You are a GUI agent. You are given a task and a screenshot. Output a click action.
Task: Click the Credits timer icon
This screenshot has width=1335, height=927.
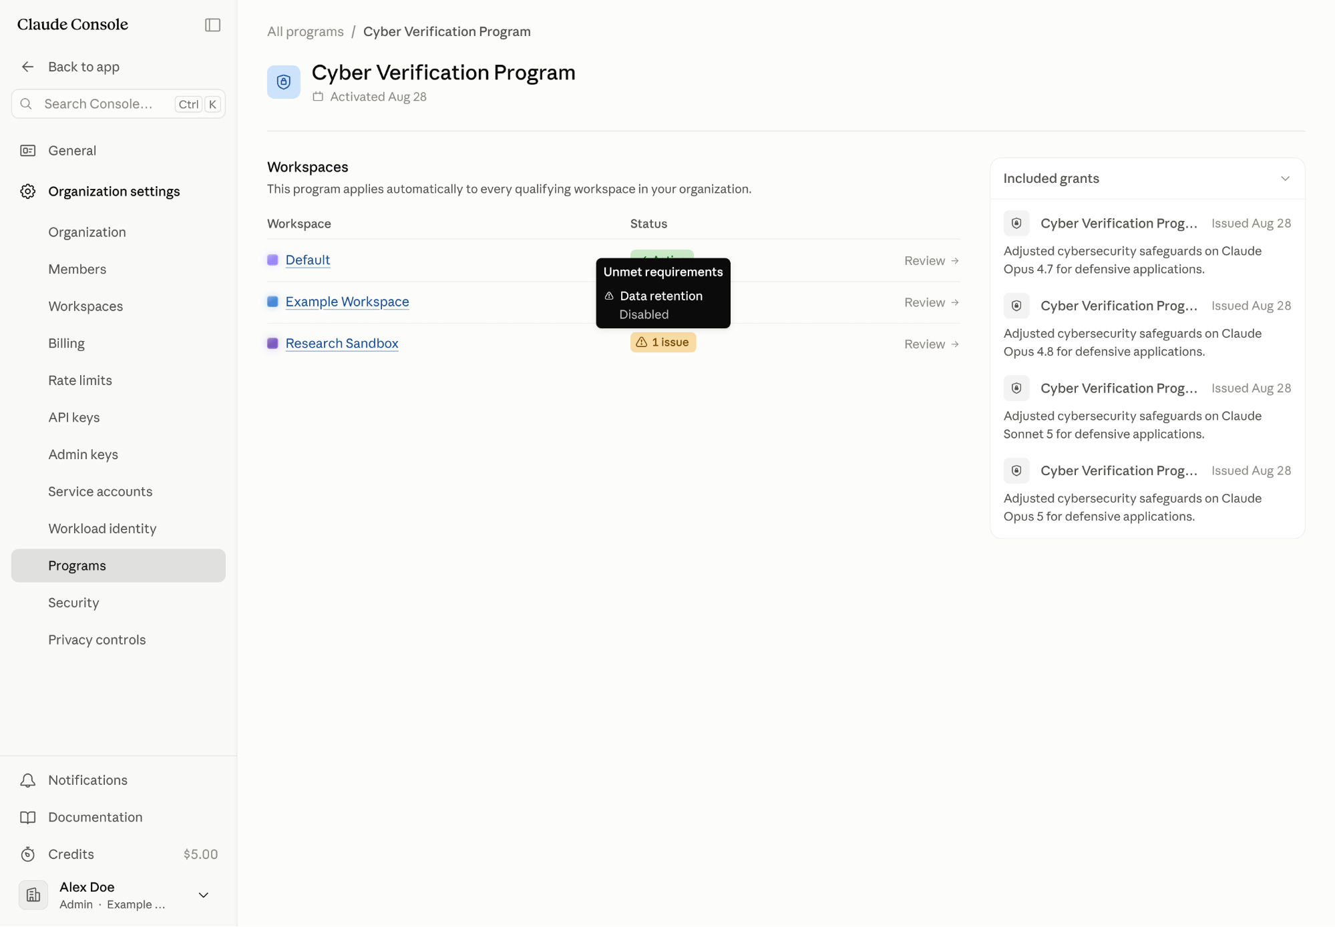coord(27,854)
